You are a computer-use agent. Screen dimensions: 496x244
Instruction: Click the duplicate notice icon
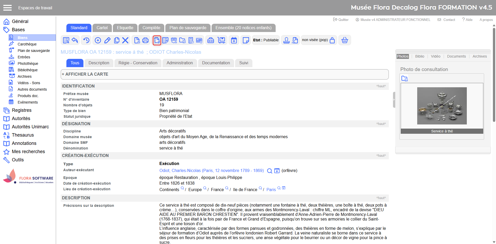pyautogui.click(x=117, y=40)
